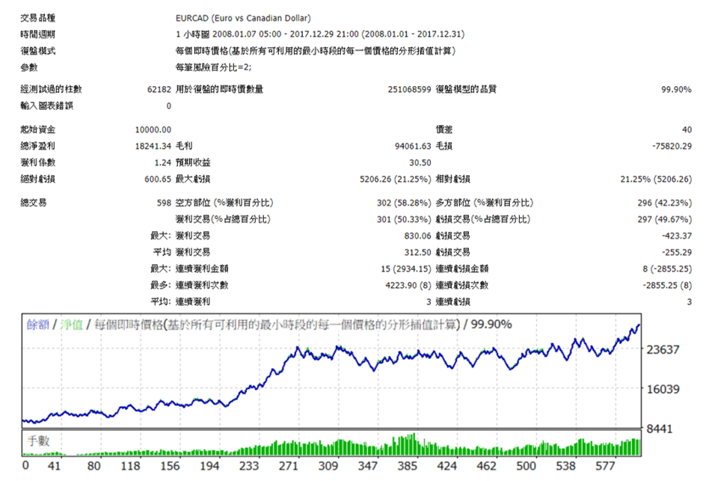
Task: Click the gross loss value -75820.29
Action: (671, 146)
